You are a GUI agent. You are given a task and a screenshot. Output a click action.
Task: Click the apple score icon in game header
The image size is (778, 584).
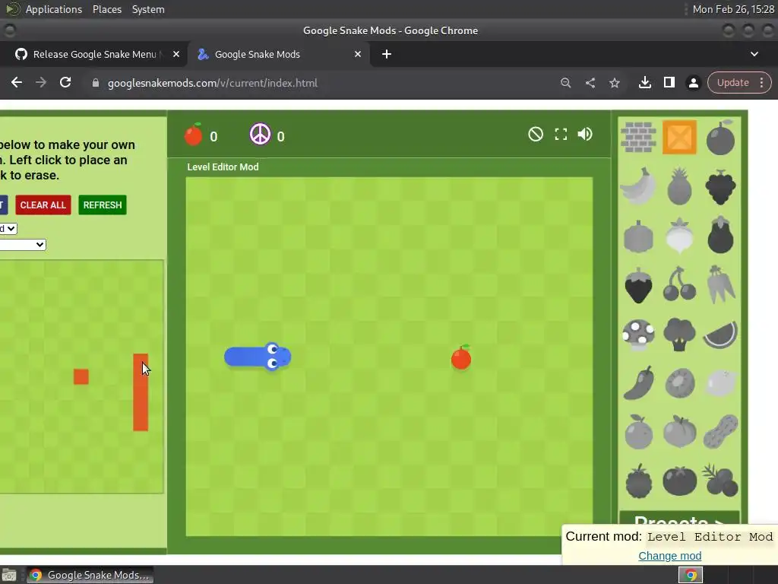click(194, 134)
